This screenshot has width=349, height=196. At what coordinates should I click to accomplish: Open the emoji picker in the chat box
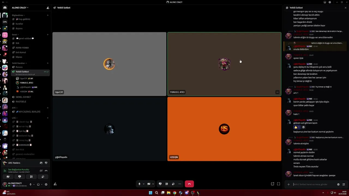pyautogui.click(x=338, y=184)
